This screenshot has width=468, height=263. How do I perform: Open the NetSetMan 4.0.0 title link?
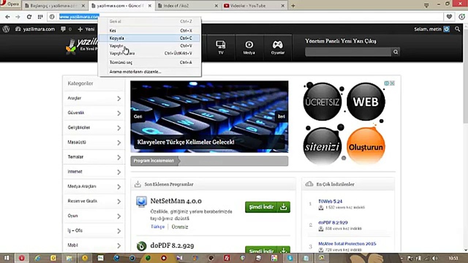pos(176,201)
